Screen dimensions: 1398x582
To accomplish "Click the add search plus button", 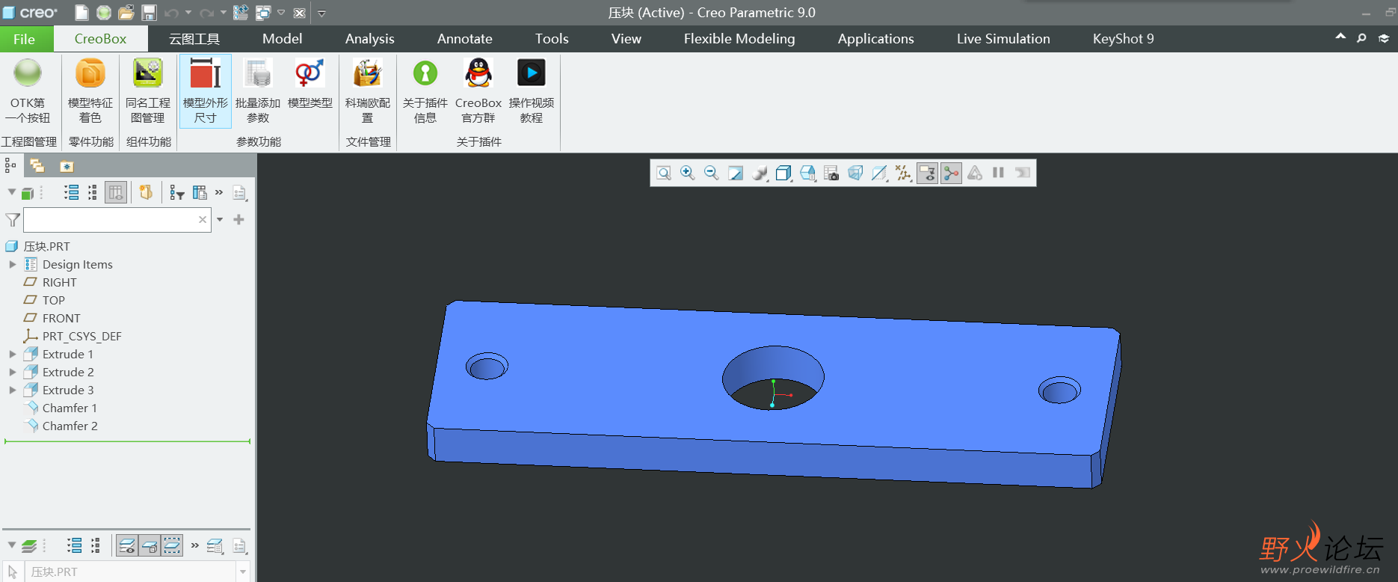I will tap(239, 219).
